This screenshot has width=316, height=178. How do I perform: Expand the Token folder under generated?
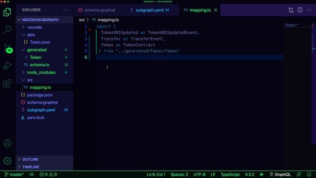tap(44, 57)
